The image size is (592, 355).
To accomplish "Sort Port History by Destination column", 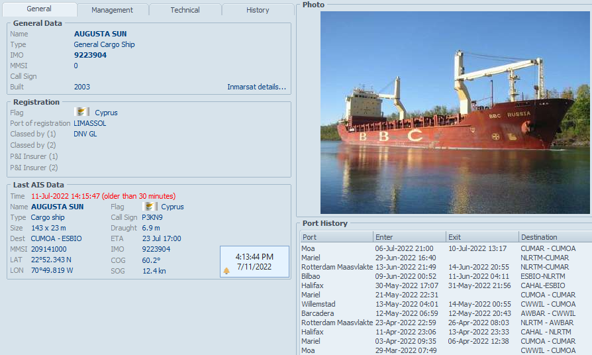I will coord(556,237).
